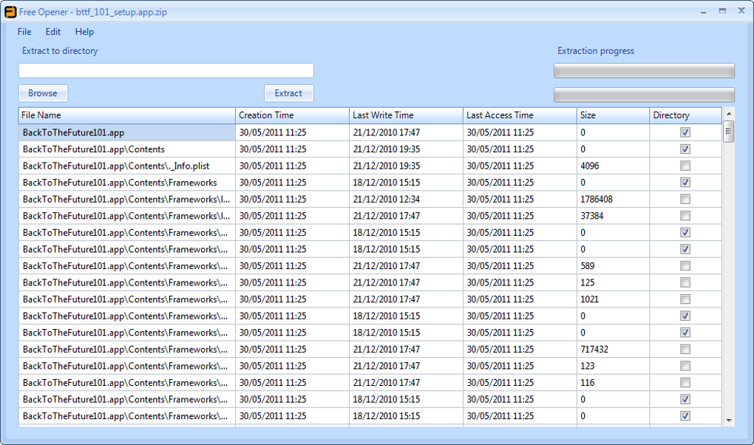
Task: Toggle Directory checkbox for BackToTheFuture101.app row
Action: (685, 132)
